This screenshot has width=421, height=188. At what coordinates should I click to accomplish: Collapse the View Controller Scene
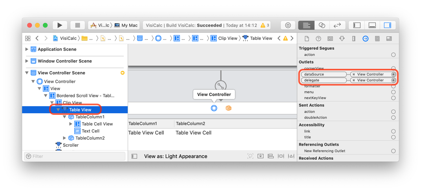27,73
